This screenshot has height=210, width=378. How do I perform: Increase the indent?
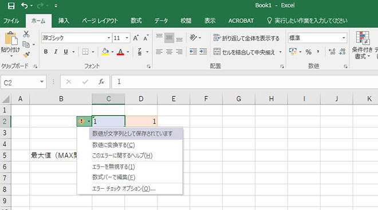pyautogui.click(x=203, y=52)
